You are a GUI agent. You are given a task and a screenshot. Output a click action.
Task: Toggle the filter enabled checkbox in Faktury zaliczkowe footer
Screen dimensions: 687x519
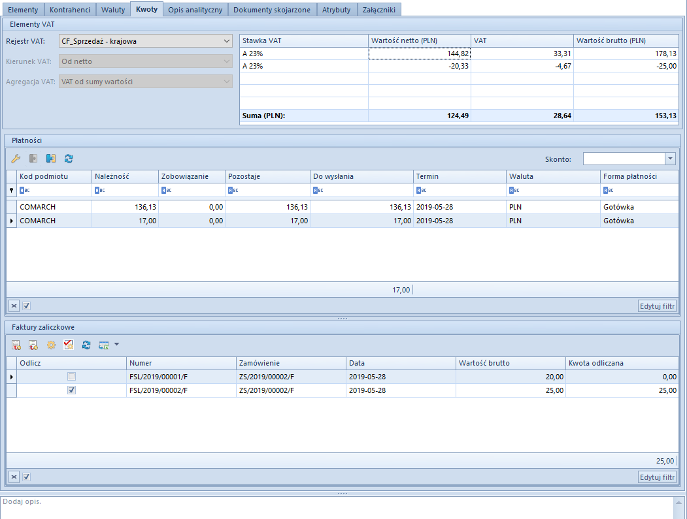pos(26,477)
